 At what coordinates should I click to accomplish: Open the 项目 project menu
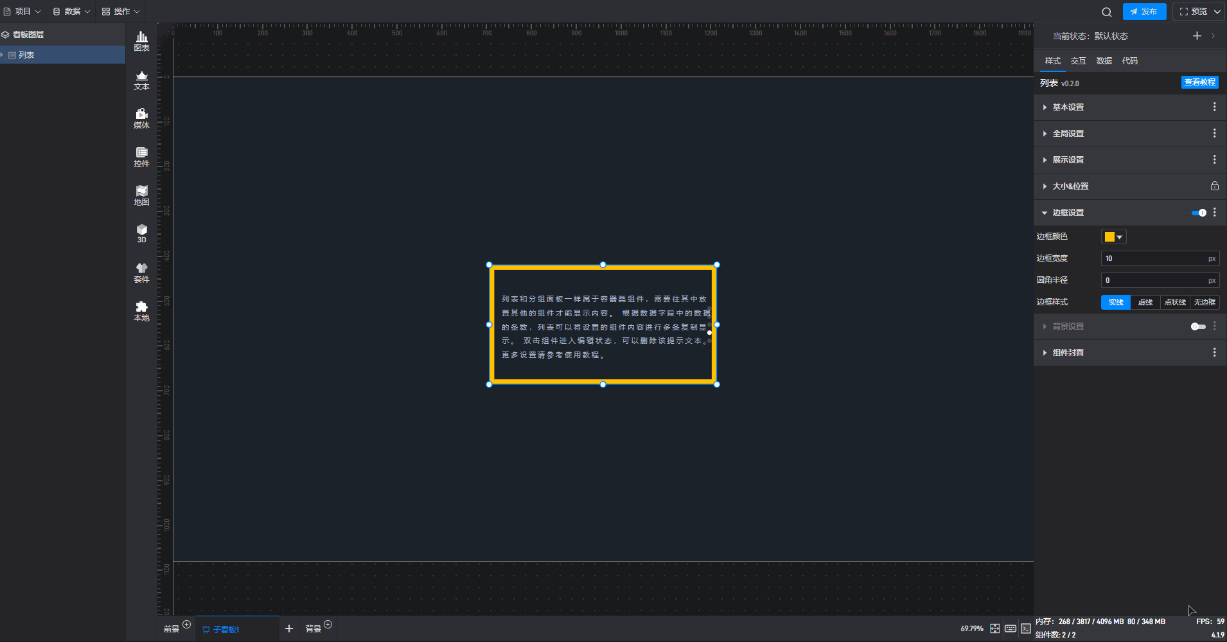pyautogui.click(x=22, y=12)
